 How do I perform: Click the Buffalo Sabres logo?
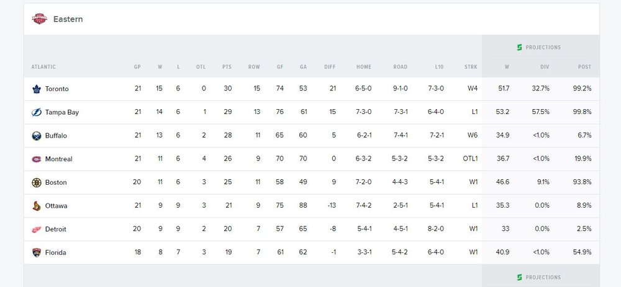pyautogui.click(x=37, y=136)
